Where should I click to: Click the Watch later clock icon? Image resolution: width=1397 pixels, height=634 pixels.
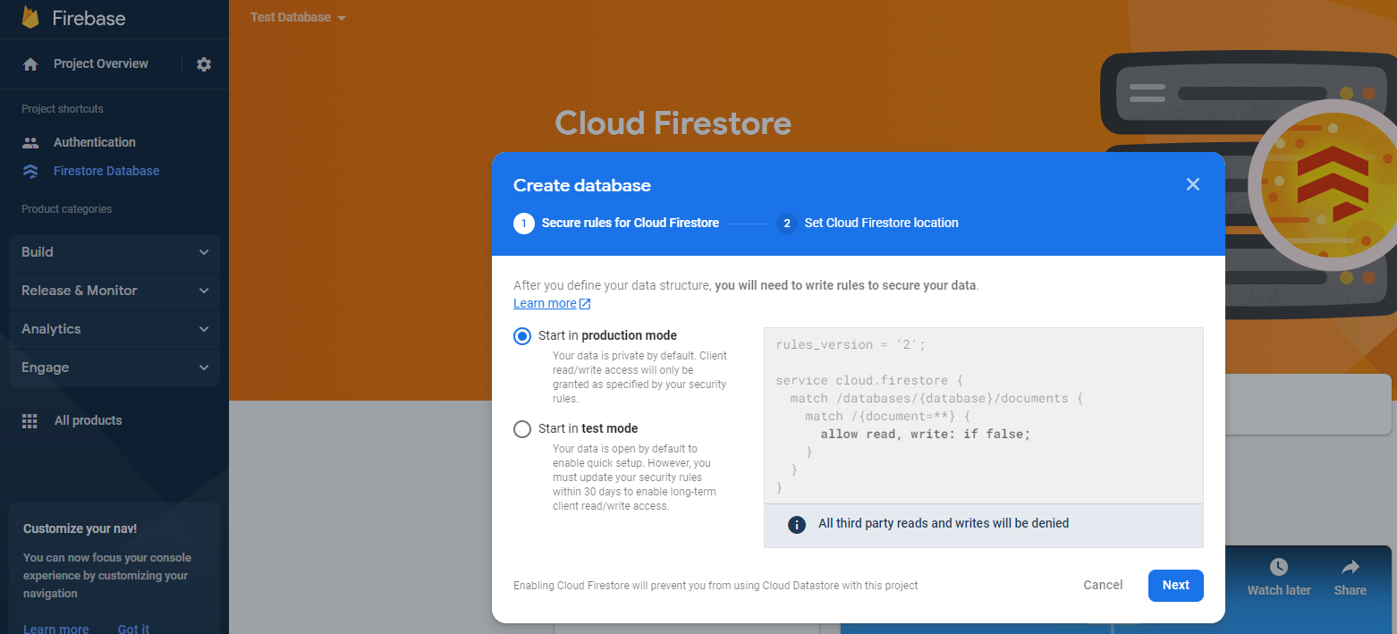(1279, 567)
